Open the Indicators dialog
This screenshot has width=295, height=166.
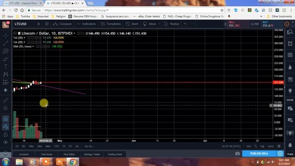(x=86, y=24)
